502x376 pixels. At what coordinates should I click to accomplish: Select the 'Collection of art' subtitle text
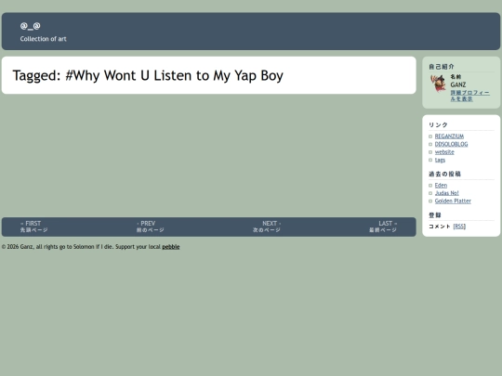(43, 39)
